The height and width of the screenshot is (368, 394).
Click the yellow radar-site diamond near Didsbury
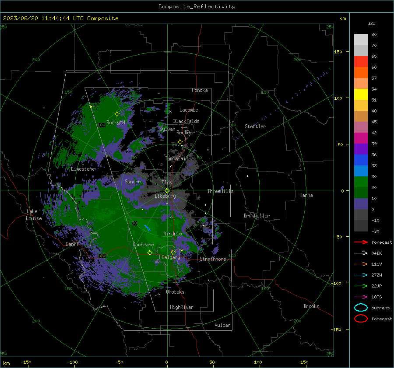pyautogui.click(x=167, y=191)
